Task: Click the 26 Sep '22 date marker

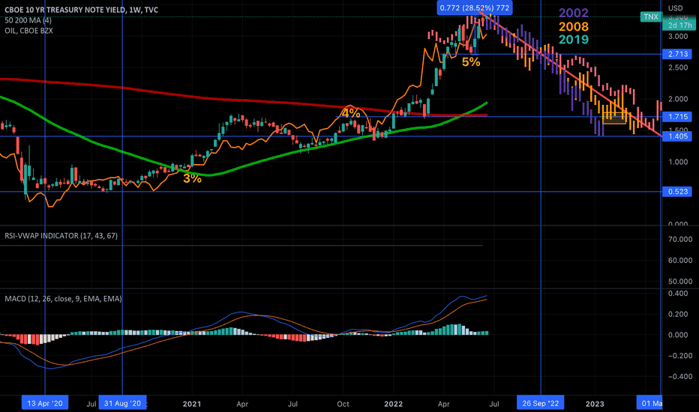Action: [540, 404]
